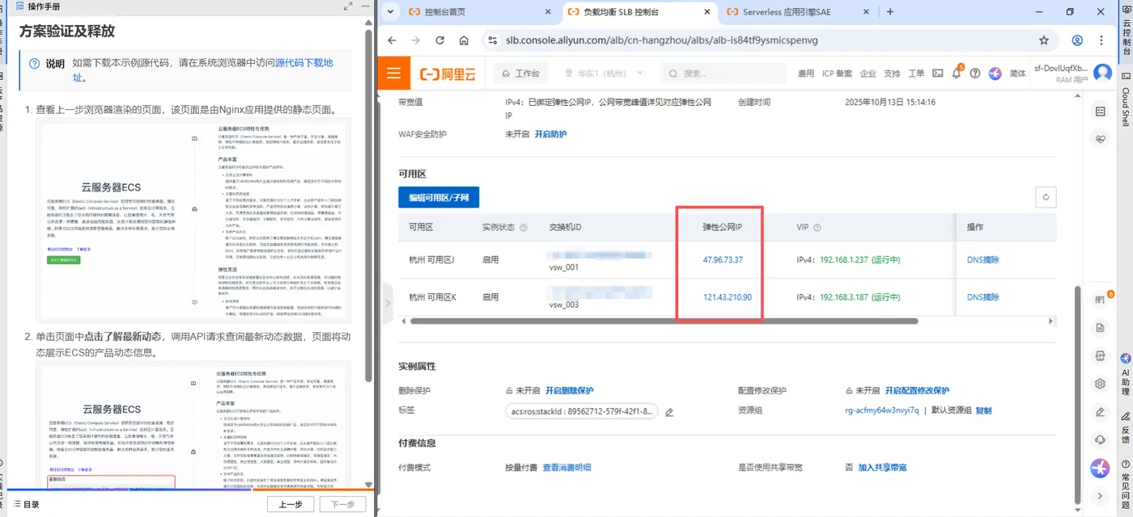Click the Aliyun logo

point(448,74)
